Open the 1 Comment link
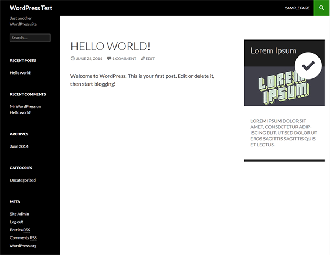The image size is (330, 255). (x=124, y=59)
